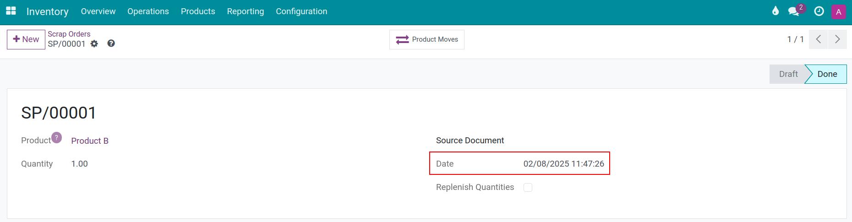Go to previous record arrow

[x=819, y=39]
